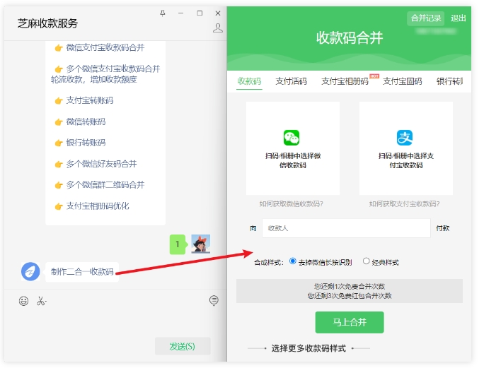Open the chat history icon in toolbar
This screenshot has height=368, width=484.
214,300
